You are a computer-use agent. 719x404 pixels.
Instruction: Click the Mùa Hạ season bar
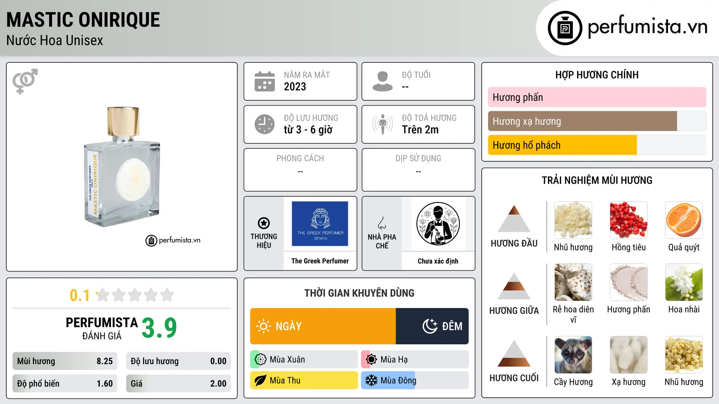click(415, 359)
